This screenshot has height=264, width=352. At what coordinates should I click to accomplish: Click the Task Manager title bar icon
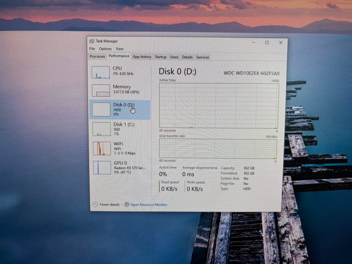(92, 41)
